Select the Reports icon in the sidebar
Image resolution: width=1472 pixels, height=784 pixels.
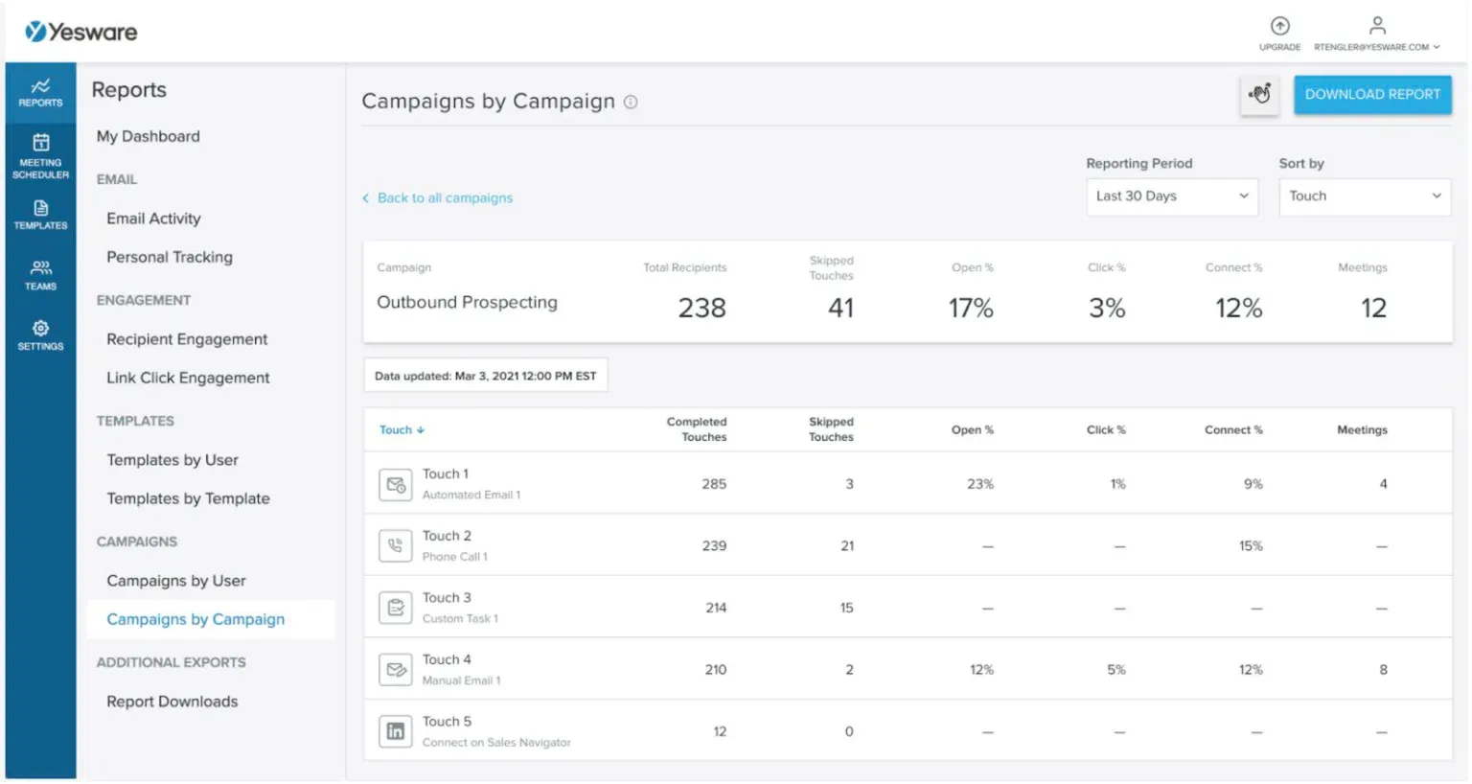point(39,91)
